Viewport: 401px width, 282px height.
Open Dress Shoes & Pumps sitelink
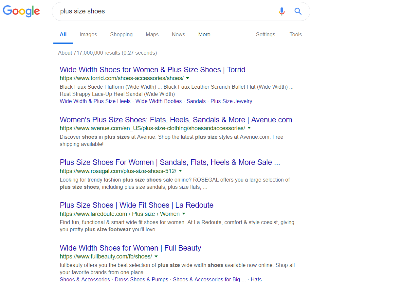tap(141, 279)
